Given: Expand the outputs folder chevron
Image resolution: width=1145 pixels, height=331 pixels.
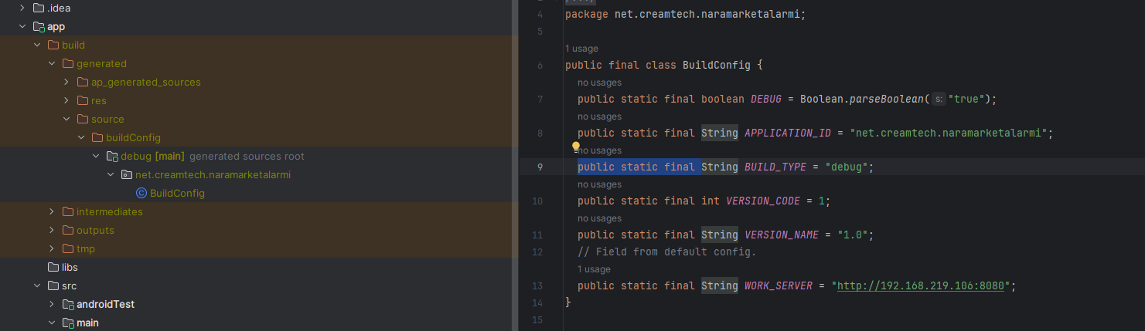Looking at the screenshot, I should (52, 230).
